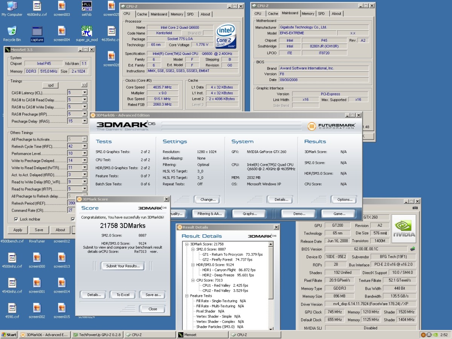This screenshot has width=452, height=339.
Task: Select the screen026 image file
Action: [x=111, y=59]
